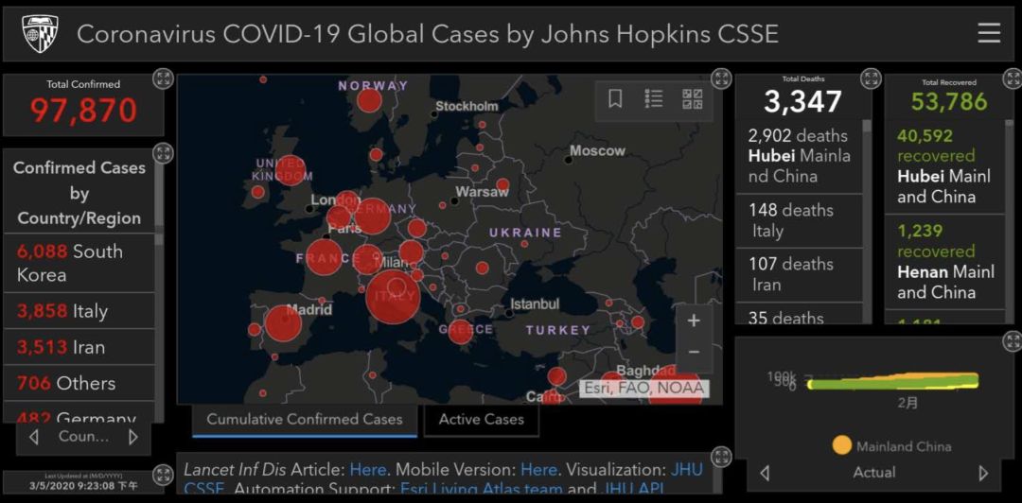
Task: Show the map legend list
Action: [653, 99]
